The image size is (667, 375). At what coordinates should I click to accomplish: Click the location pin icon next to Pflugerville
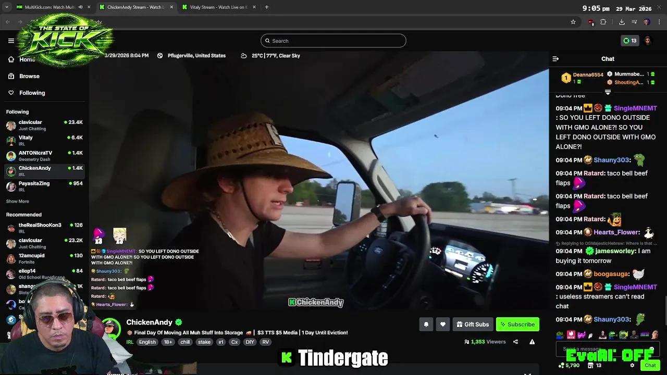tap(160, 56)
